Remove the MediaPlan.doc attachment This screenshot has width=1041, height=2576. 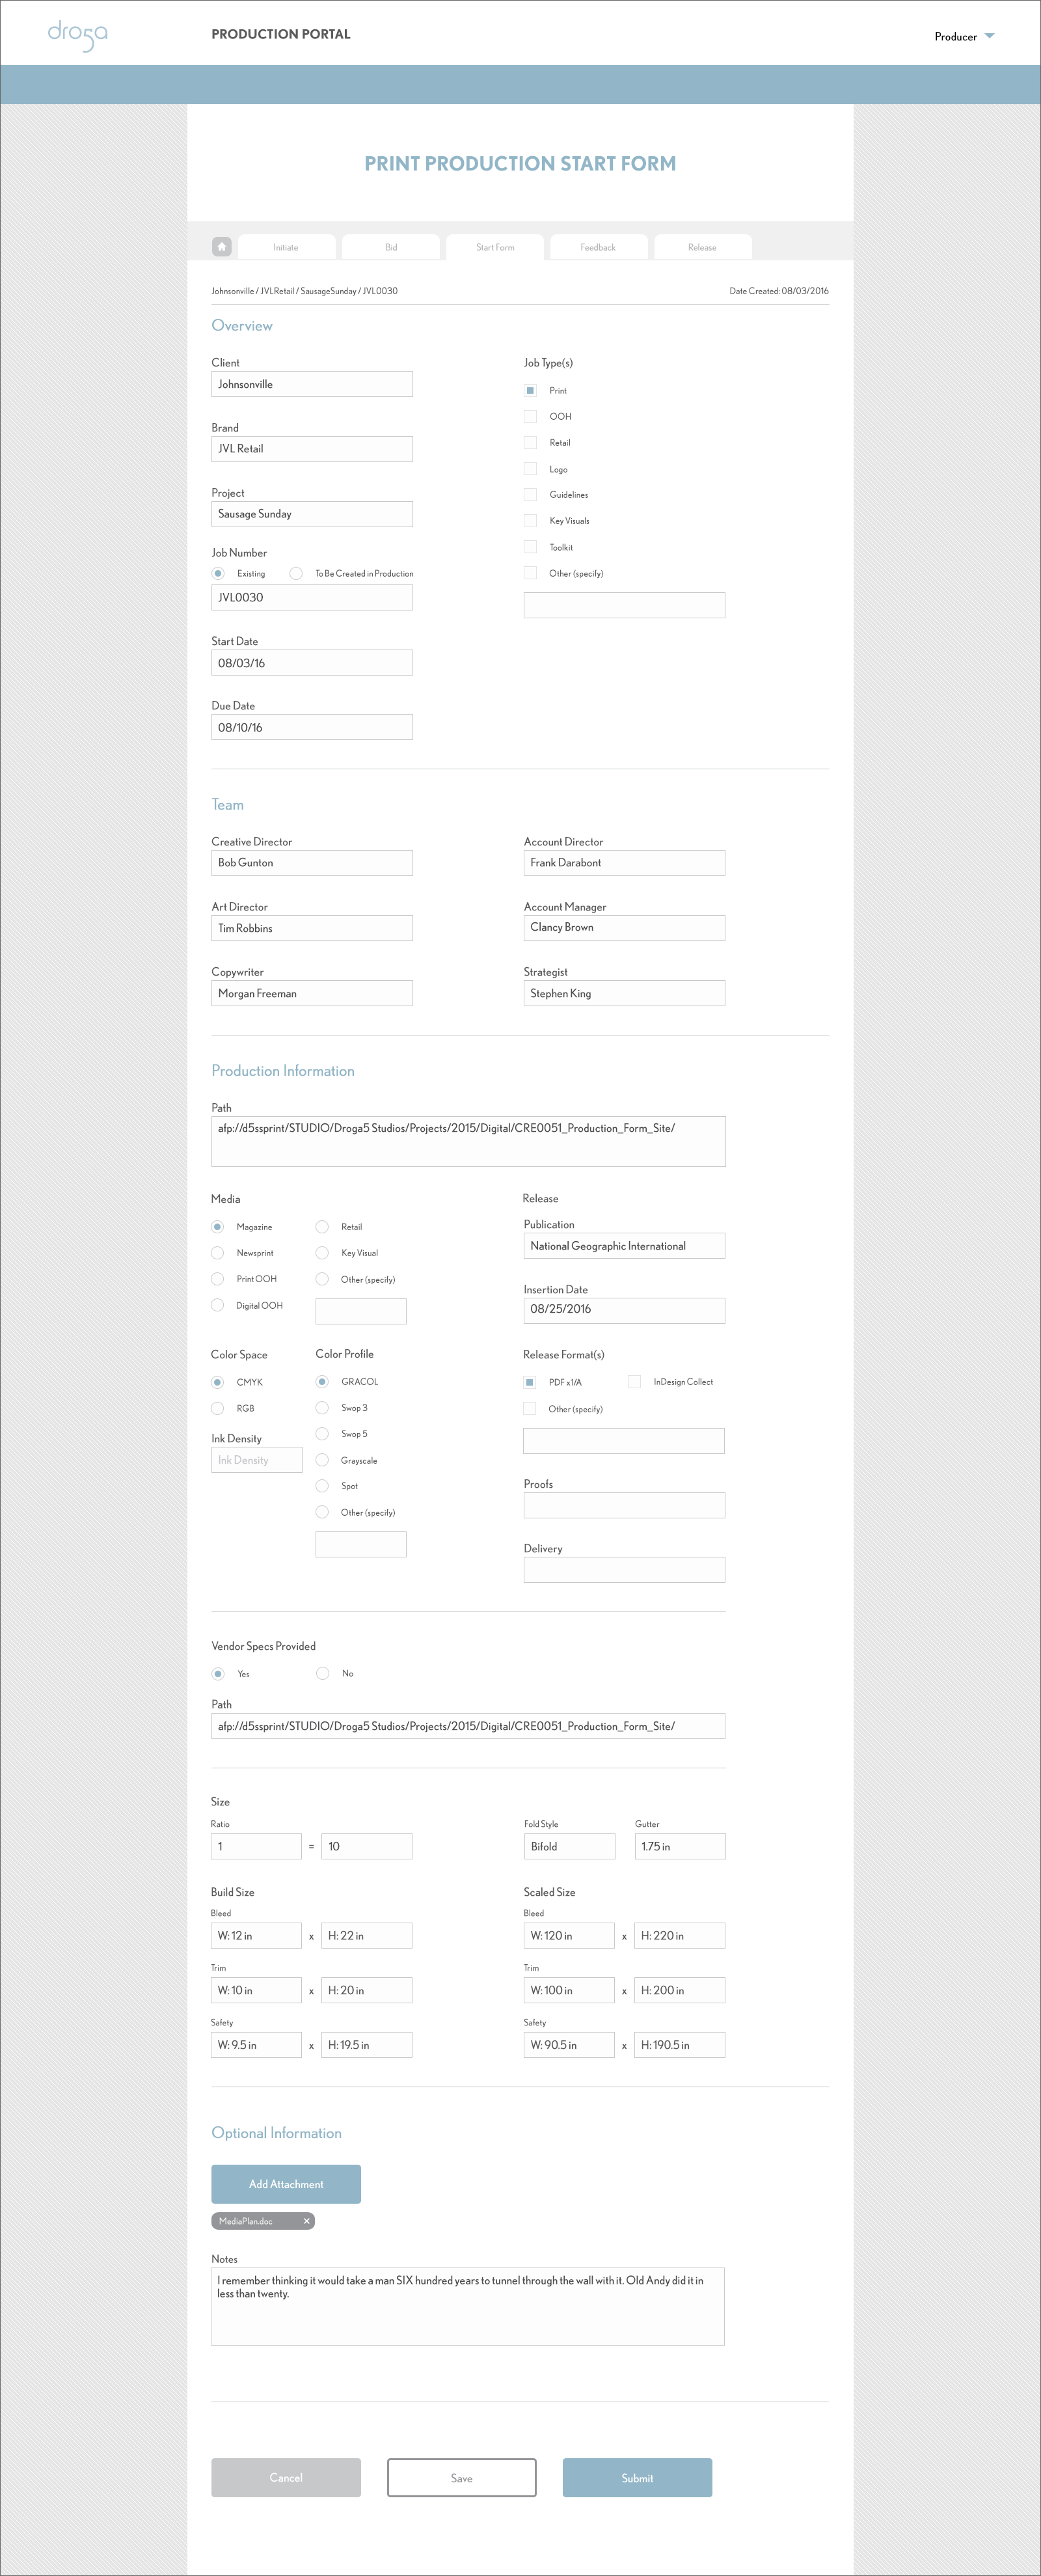pos(307,2221)
